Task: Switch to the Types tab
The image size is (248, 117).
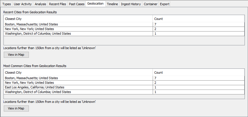Action: 7,4
